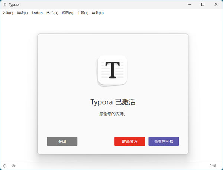Minimize the Typora window
Viewport: 223px width, 170px height.
pyautogui.click(x=190, y=4)
